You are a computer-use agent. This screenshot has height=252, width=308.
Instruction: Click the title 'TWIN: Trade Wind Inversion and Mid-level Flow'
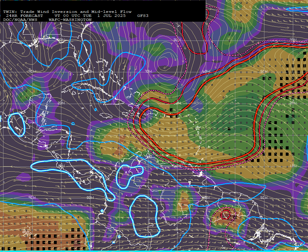[x=67, y=12]
